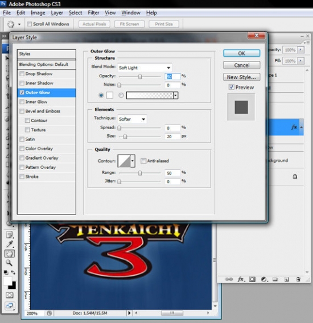Create a new group folder icon
Screen dimensions: 313x323
click(x=275, y=279)
